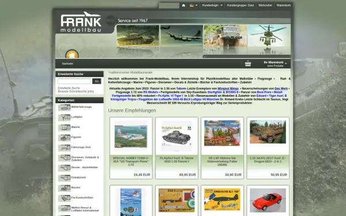The width and height of the screenshot is (346, 216).
Task: Open the blue book cover thumbnail
Action: [131, 202]
